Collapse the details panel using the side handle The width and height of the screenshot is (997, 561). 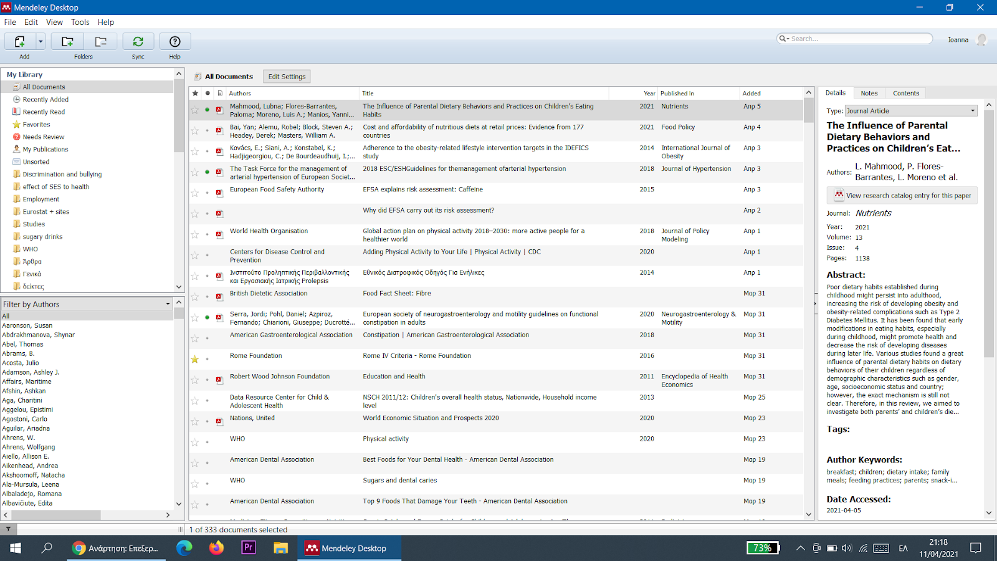(816, 304)
